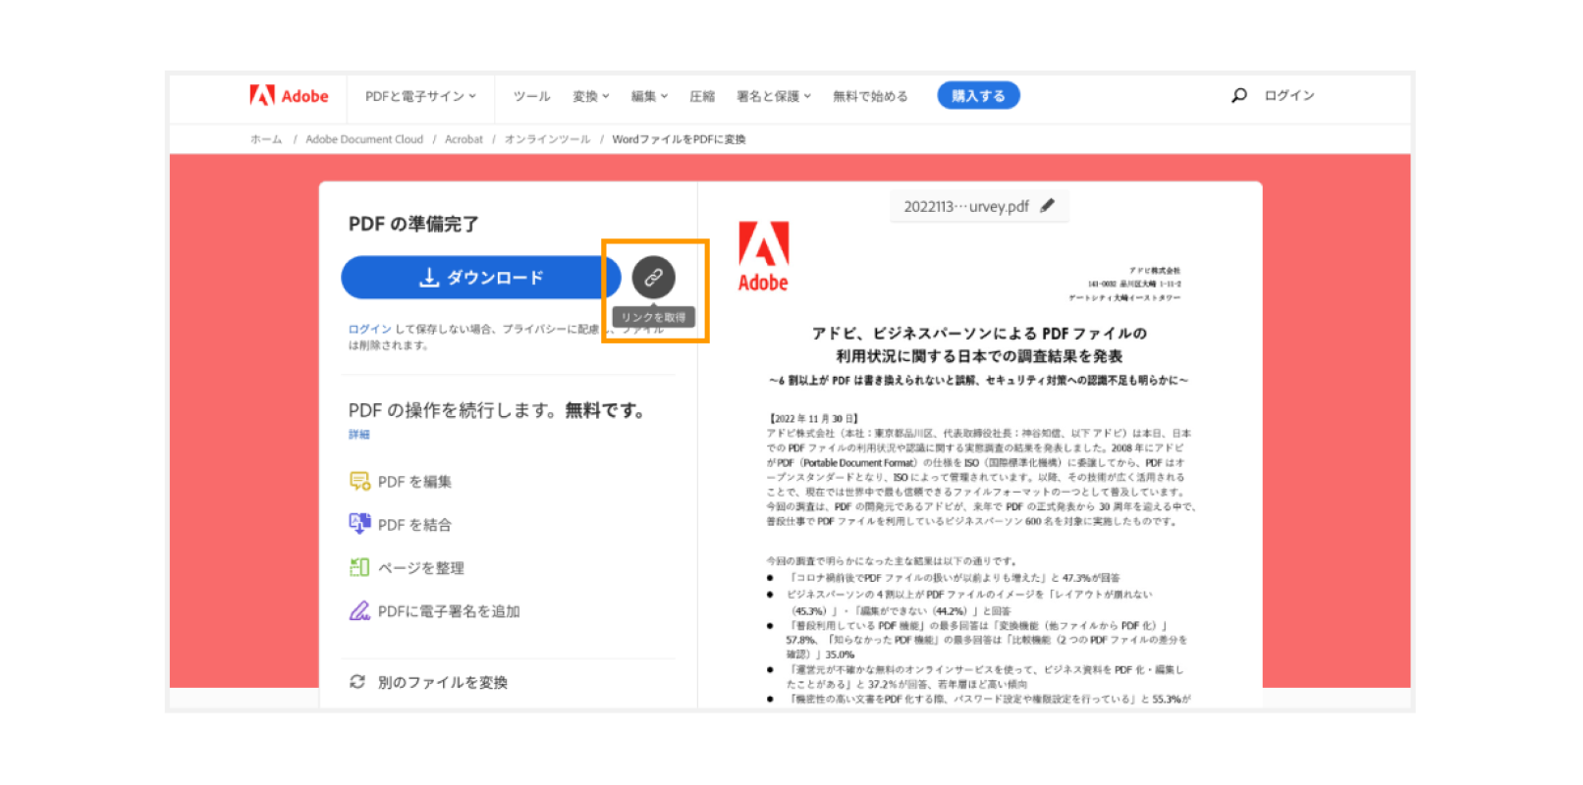Open オンラインツール breadcrumb link

[x=548, y=139]
